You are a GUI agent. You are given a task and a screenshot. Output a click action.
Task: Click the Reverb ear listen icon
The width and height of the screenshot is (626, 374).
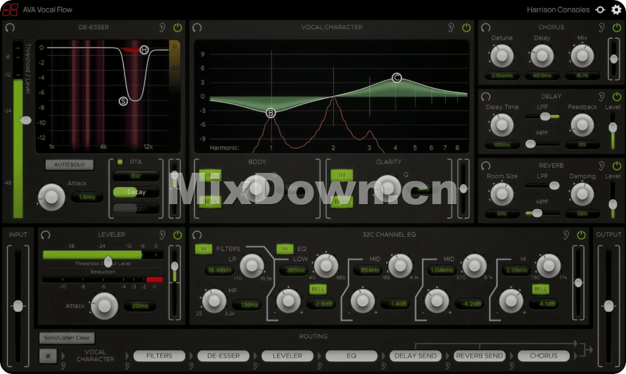(x=602, y=165)
